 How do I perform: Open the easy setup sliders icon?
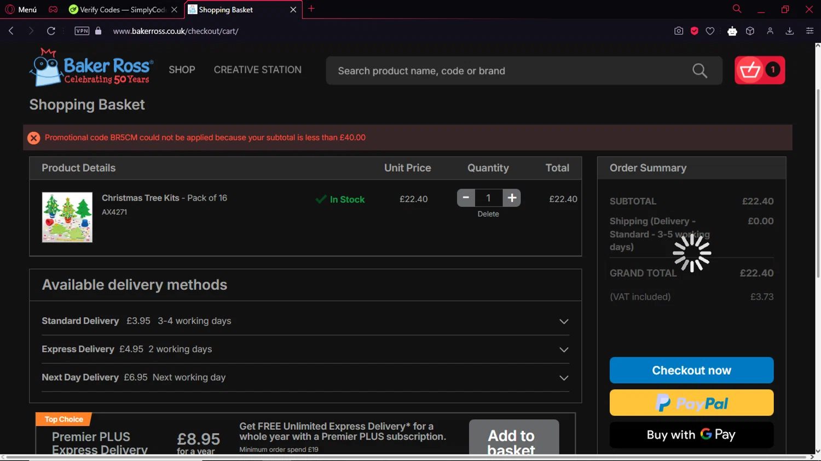coord(810,31)
